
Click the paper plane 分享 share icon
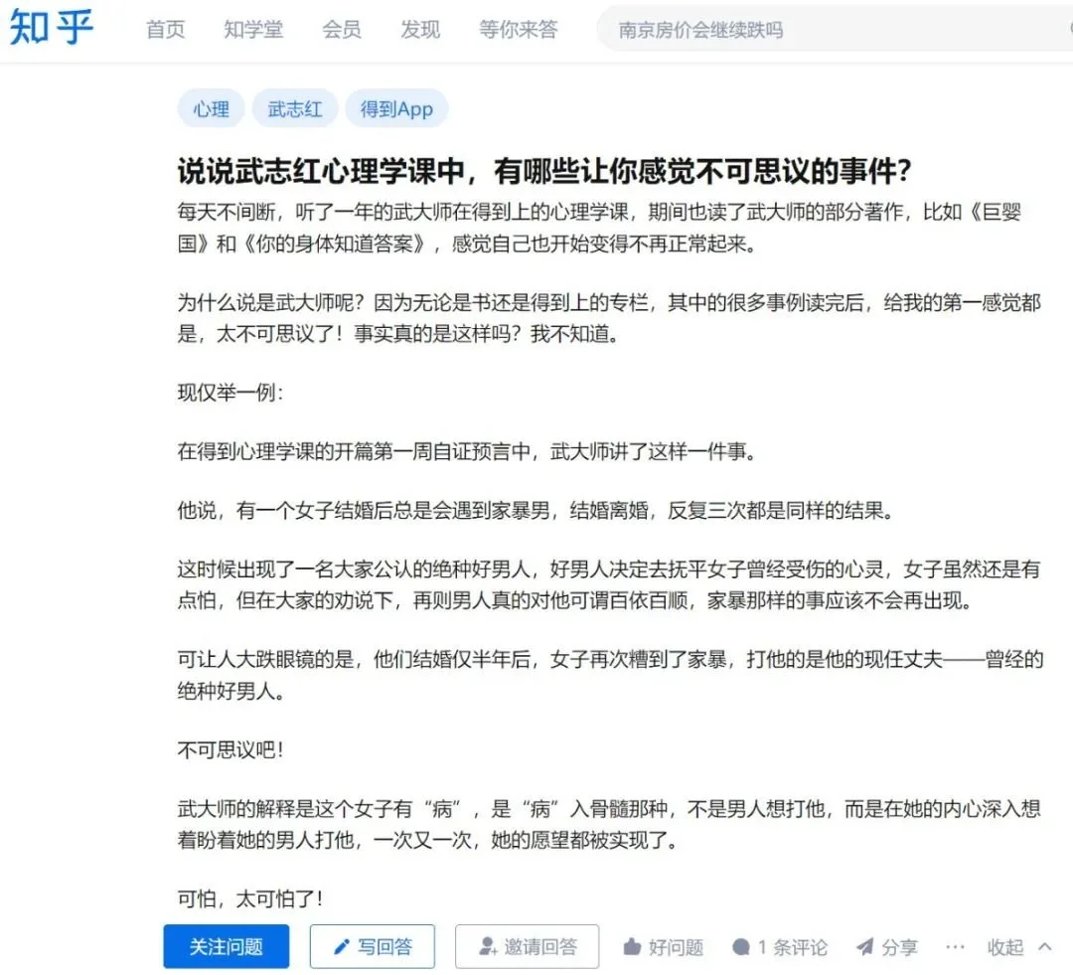point(868,946)
